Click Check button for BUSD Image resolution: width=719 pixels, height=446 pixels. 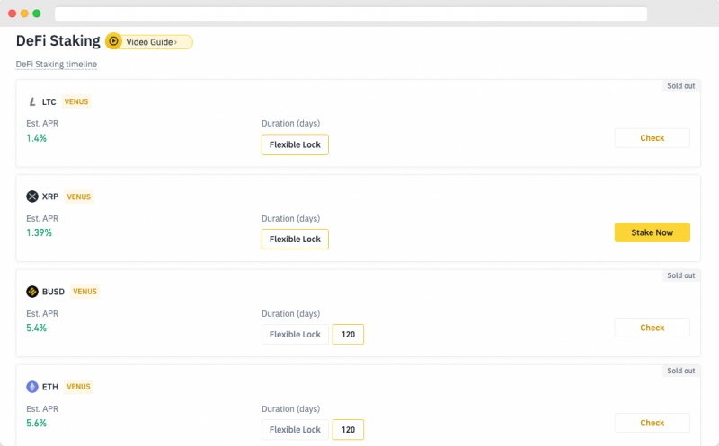tap(652, 328)
